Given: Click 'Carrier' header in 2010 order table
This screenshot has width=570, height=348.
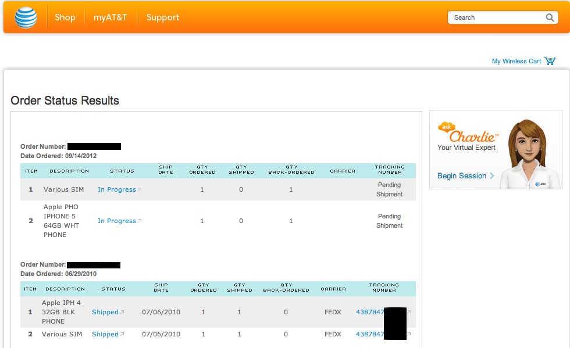Looking at the screenshot, I should click(x=333, y=289).
